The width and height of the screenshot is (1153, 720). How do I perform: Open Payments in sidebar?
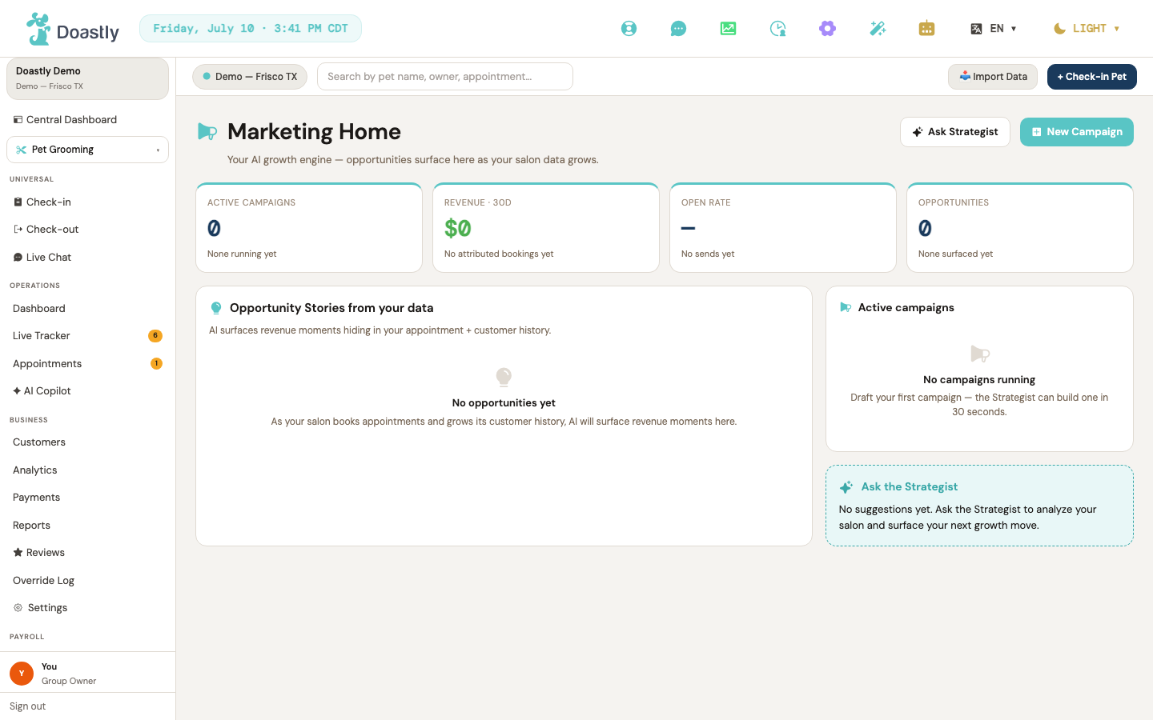pos(87,498)
